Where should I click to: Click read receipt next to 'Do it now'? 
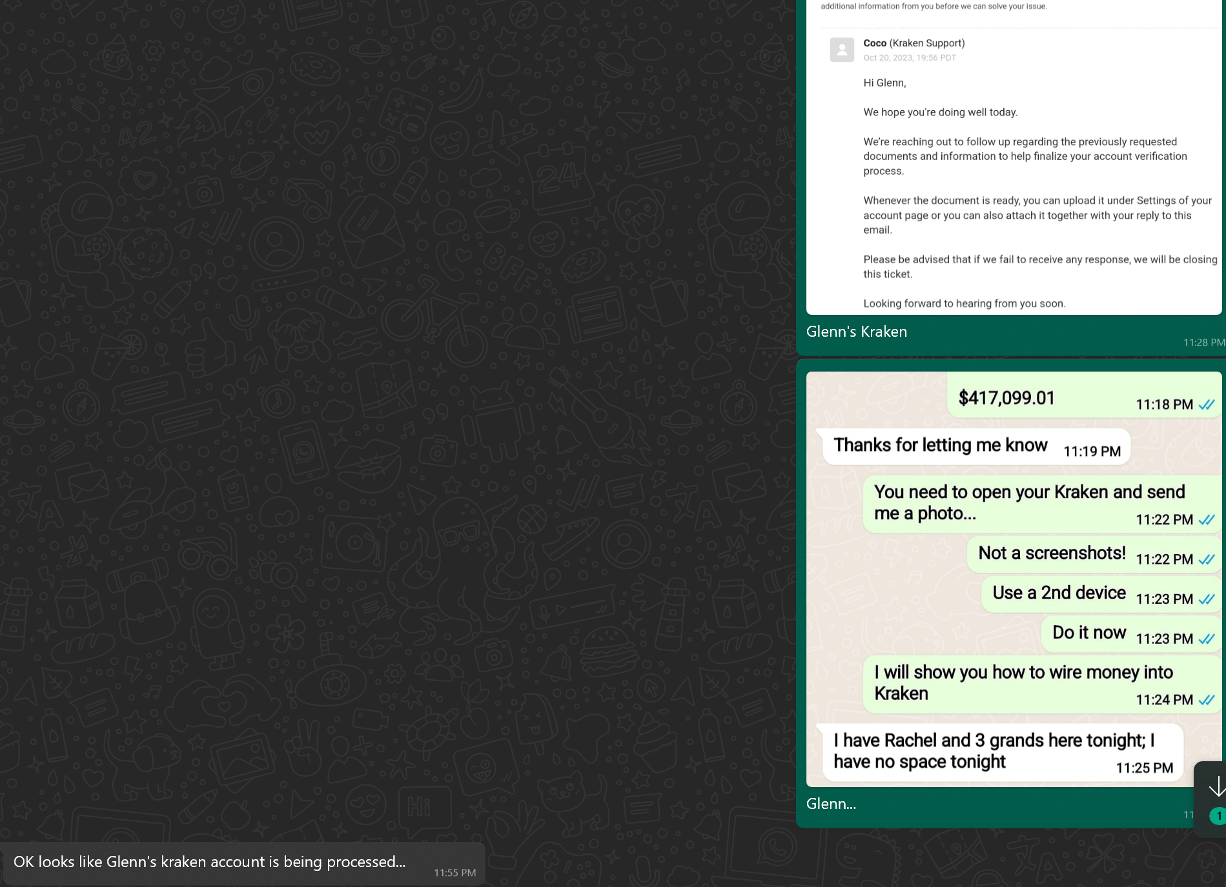point(1207,639)
